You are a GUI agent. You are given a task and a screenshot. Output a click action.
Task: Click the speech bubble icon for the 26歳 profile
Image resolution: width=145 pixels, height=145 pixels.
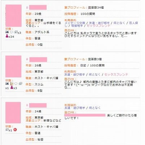(x=16, y=84)
